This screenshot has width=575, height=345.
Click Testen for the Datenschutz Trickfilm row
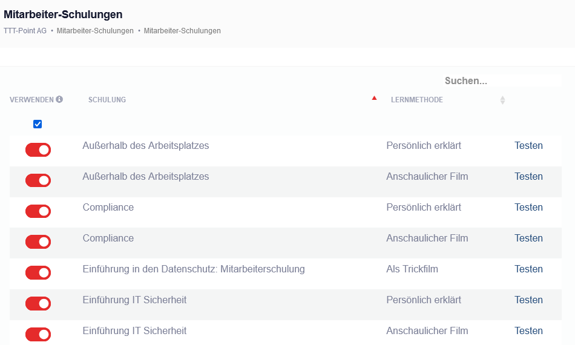pyautogui.click(x=528, y=269)
